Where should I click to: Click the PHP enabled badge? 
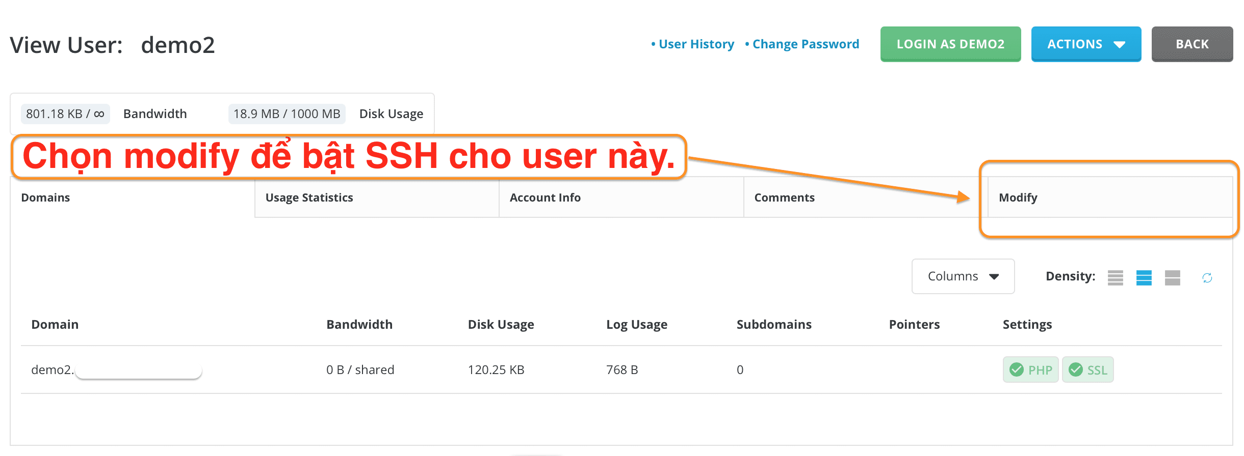pos(1030,370)
